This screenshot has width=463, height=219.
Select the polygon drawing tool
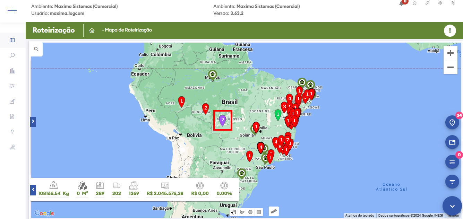point(242,212)
